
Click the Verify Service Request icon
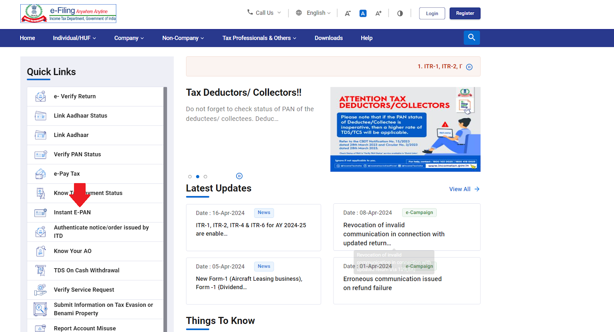coord(41,290)
